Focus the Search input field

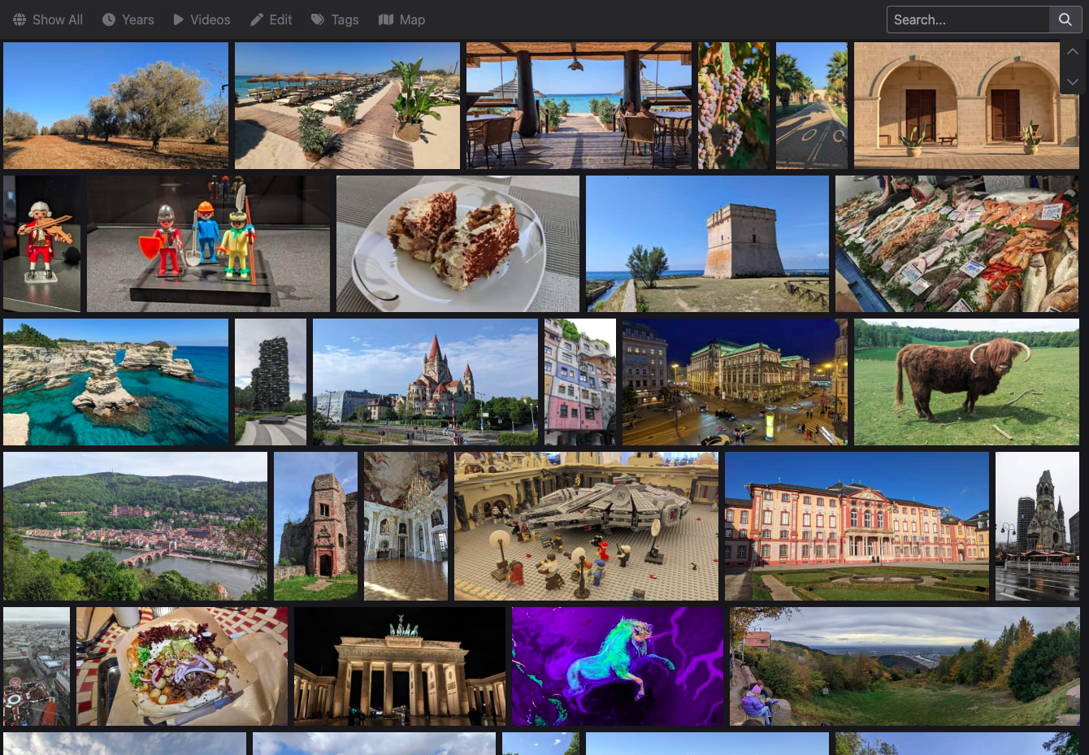coord(968,20)
